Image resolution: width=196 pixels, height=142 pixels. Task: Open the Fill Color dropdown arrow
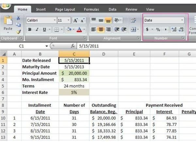[73, 29]
